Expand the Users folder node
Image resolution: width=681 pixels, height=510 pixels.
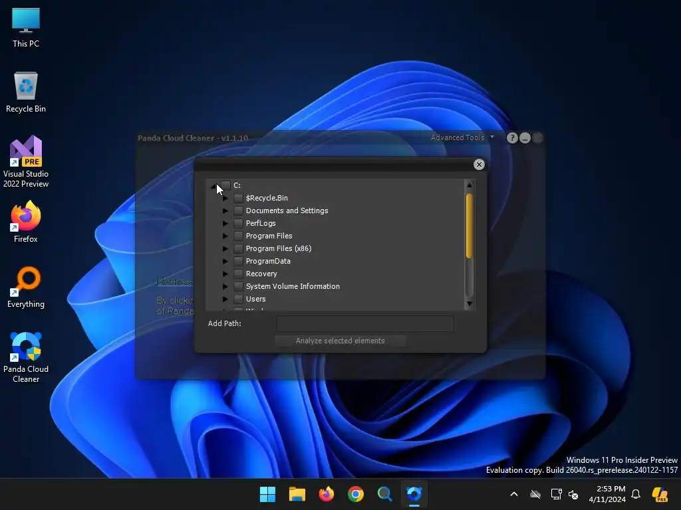[x=225, y=299]
